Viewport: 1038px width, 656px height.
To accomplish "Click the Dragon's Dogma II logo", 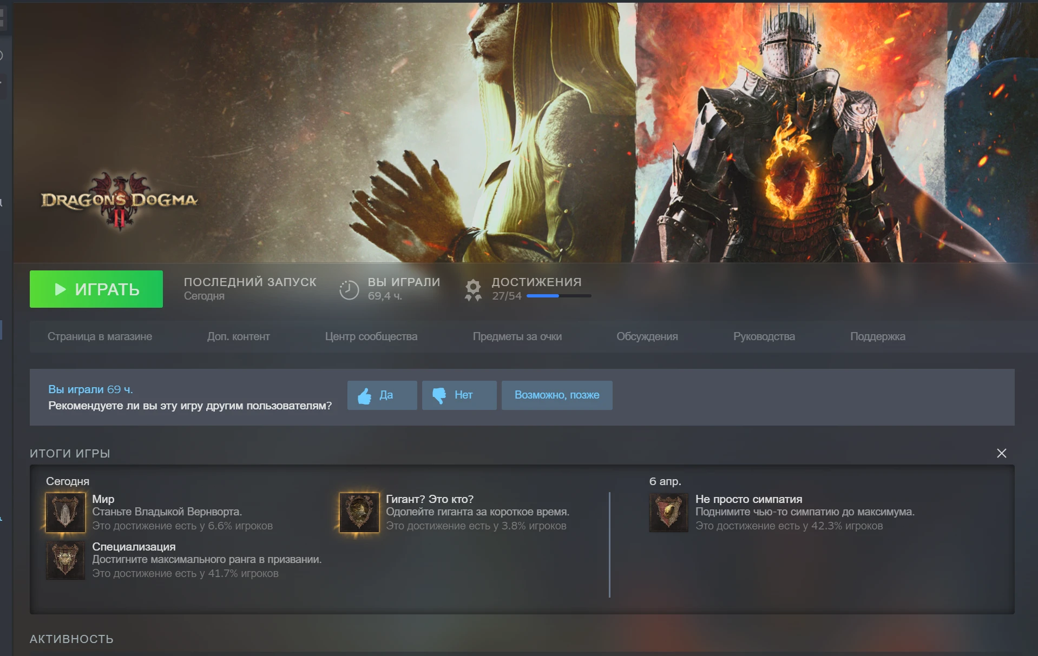I will (x=120, y=202).
